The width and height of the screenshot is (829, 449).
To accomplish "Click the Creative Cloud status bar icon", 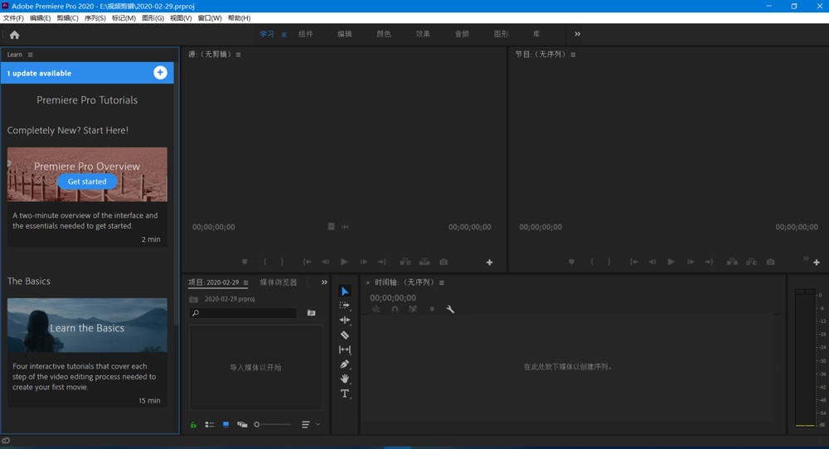I will 6,441.
